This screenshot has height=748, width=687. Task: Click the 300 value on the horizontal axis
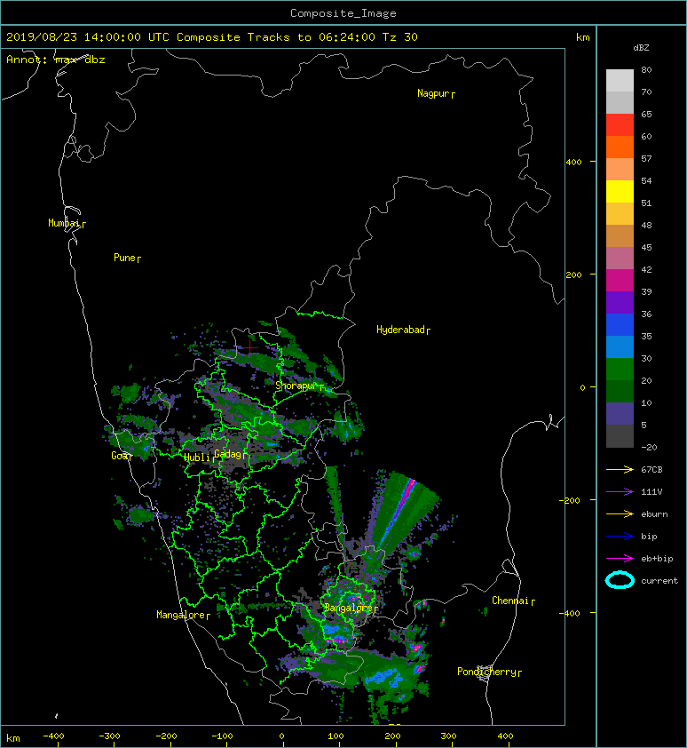click(448, 736)
